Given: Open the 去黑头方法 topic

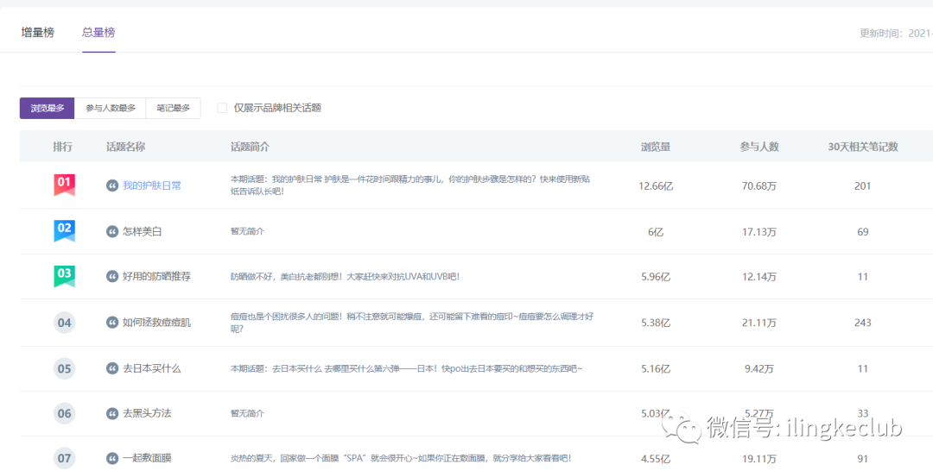Looking at the screenshot, I should [147, 413].
